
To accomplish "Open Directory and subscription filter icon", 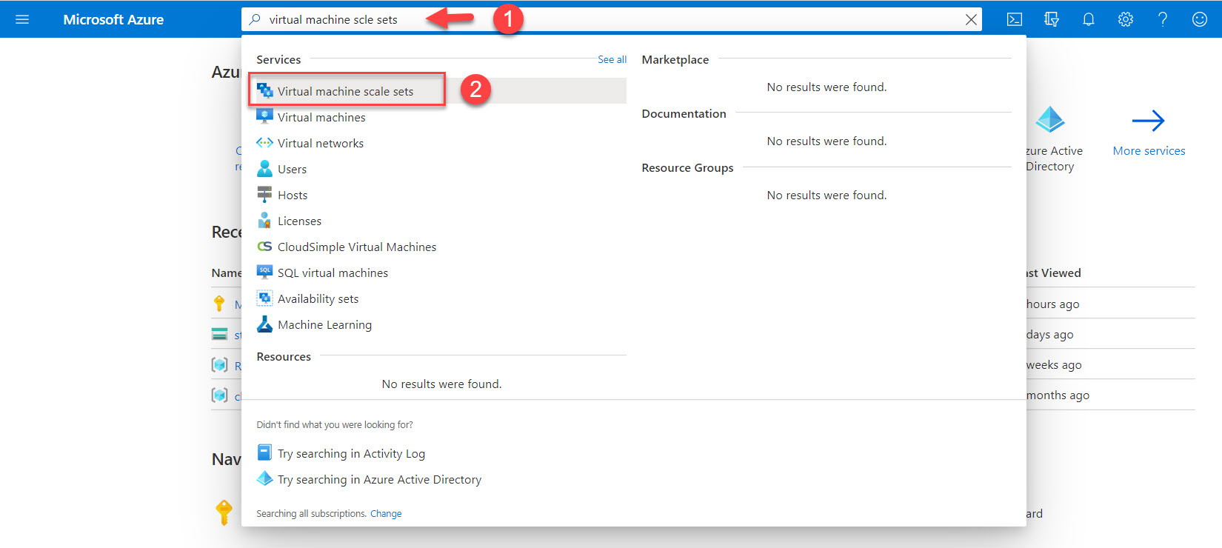I will coord(1051,19).
